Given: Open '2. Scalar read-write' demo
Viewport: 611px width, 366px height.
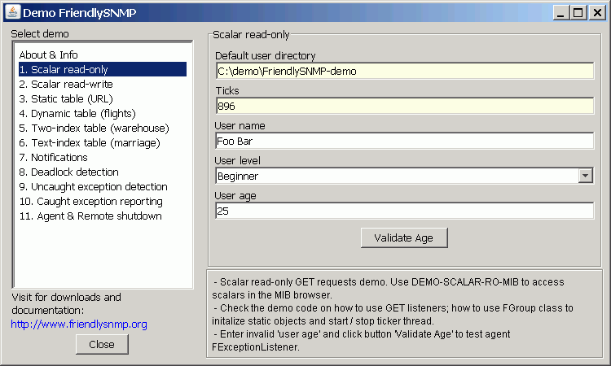Looking at the screenshot, I should click(x=103, y=84).
